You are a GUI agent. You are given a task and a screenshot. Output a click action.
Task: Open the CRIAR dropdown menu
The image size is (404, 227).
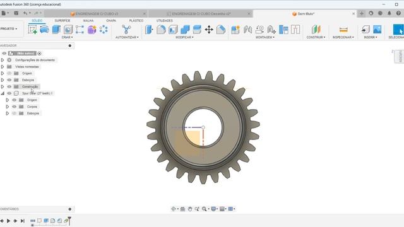67,37
